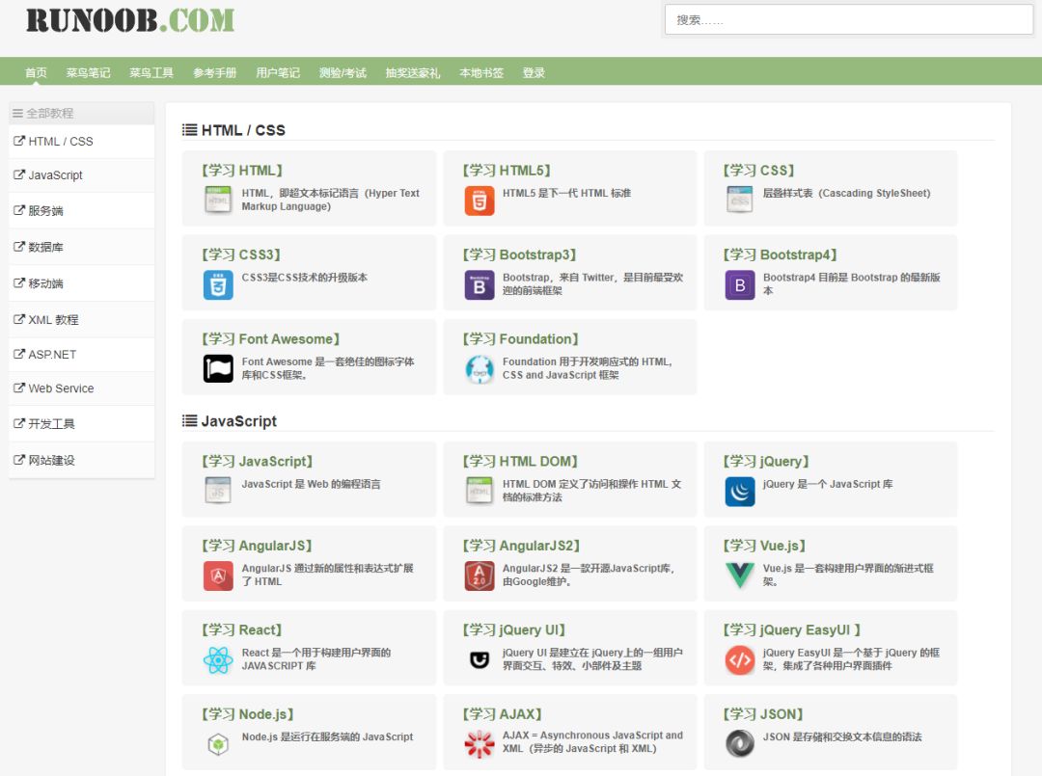Click the 全部教程 sidebar header
1042x776 pixels.
click(82, 113)
